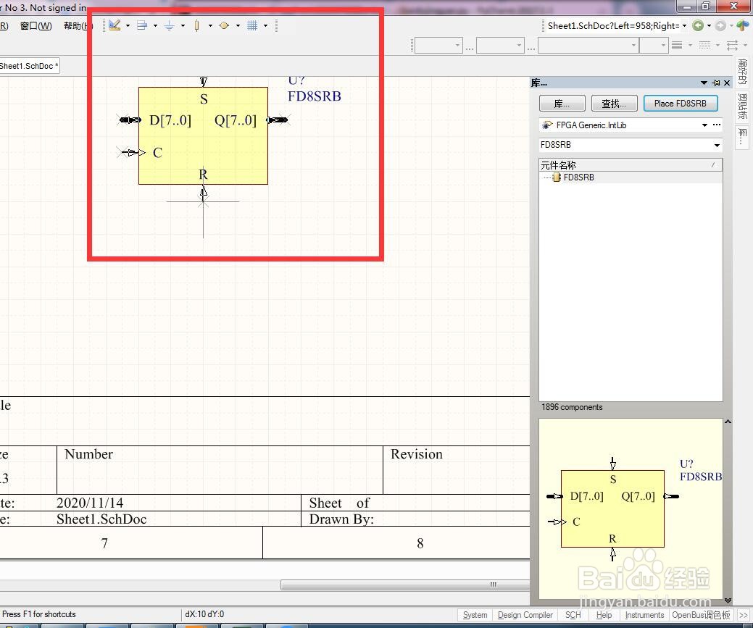Viewport: 753px width, 628px height.
Task: Open the Sheet1.SchDoc address dropdown
Action: click(x=684, y=25)
